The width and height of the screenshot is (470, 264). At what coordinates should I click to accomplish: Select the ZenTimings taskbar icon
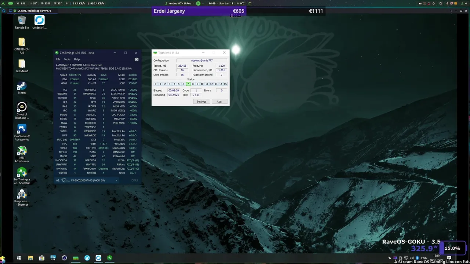pos(109,258)
